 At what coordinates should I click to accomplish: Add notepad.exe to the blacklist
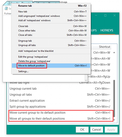point(51,51)
